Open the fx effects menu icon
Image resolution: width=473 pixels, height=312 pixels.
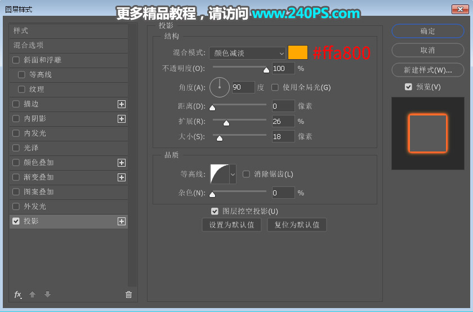click(18, 295)
